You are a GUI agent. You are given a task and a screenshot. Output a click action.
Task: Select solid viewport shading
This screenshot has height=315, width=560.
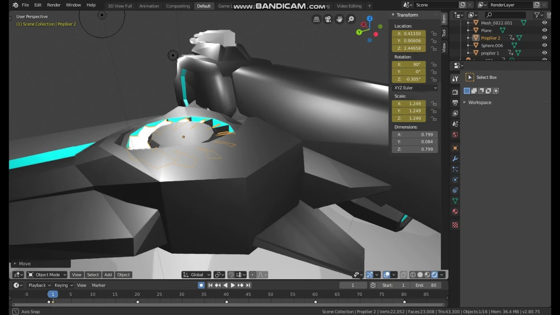pyautogui.click(x=420, y=275)
